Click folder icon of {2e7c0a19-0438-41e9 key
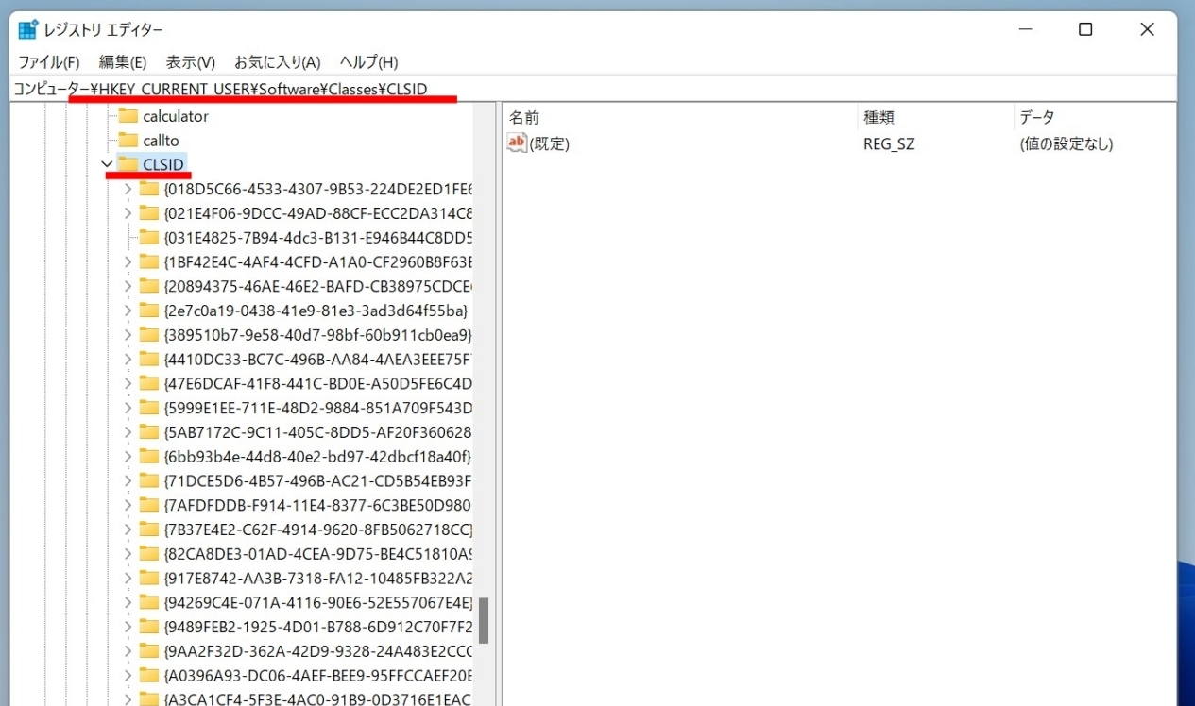The width and height of the screenshot is (1195, 706). coord(149,310)
